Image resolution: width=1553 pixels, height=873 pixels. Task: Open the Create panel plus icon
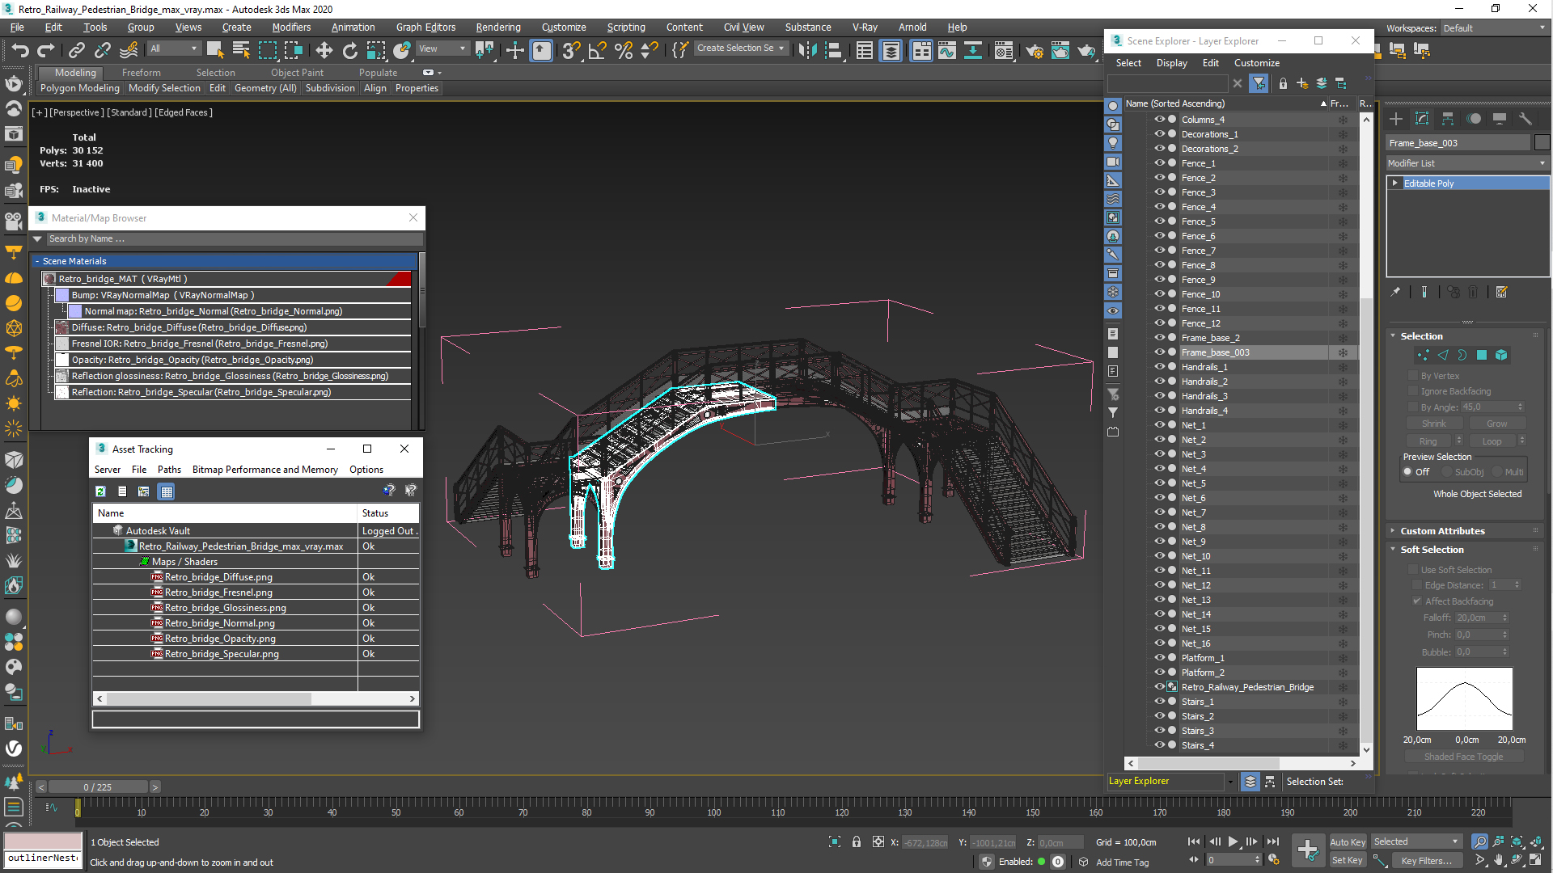click(1396, 119)
